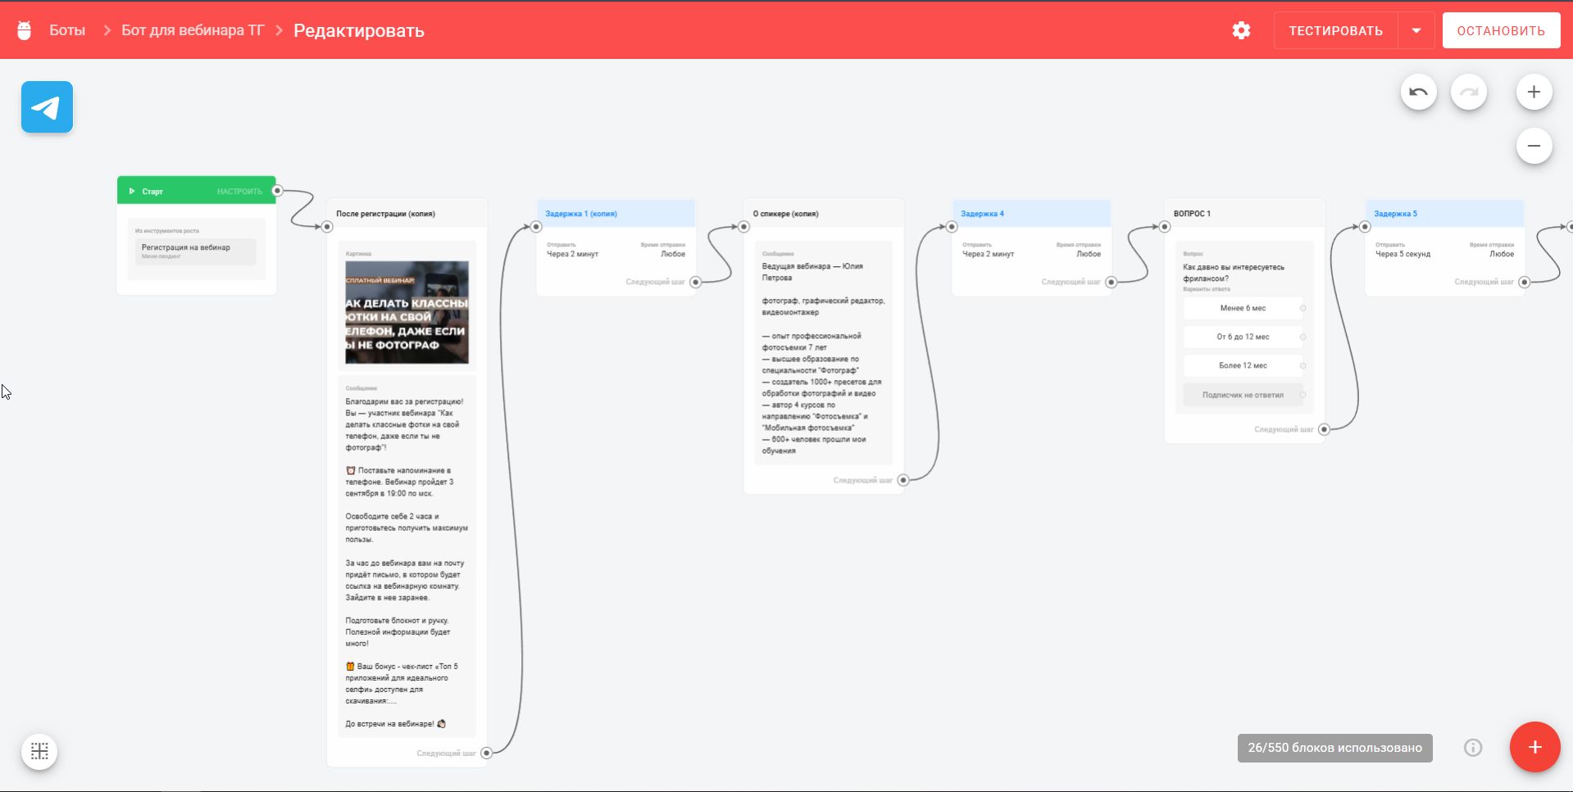Open the info icon near block counter
This screenshot has height=792, width=1573.
click(x=1473, y=748)
